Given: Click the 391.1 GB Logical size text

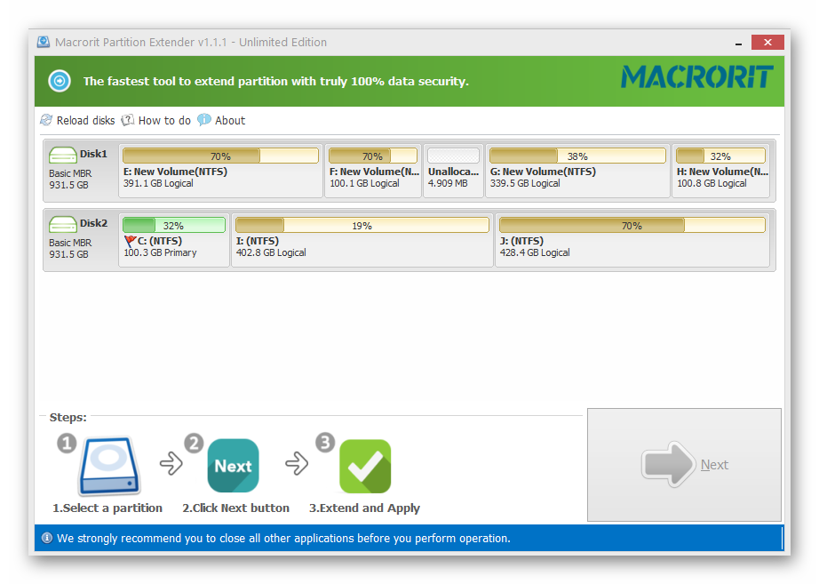Looking at the screenshot, I should click(158, 183).
